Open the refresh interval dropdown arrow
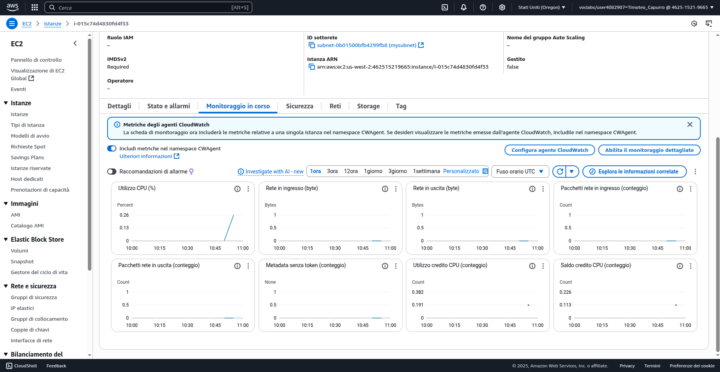Viewport: 720px width, 372px height. 572,172
